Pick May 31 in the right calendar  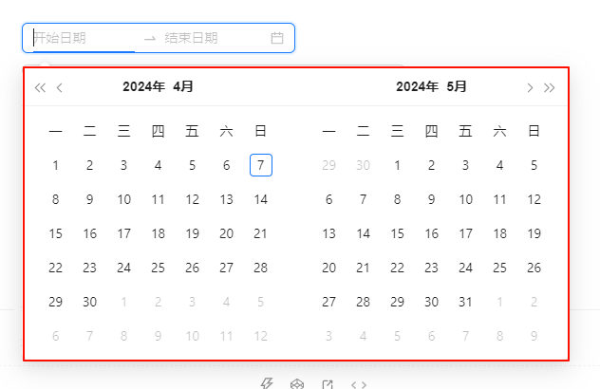(466, 302)
